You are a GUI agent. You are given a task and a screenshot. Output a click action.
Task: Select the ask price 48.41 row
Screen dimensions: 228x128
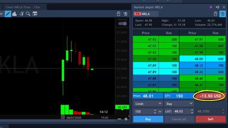[x=203, y=85]
